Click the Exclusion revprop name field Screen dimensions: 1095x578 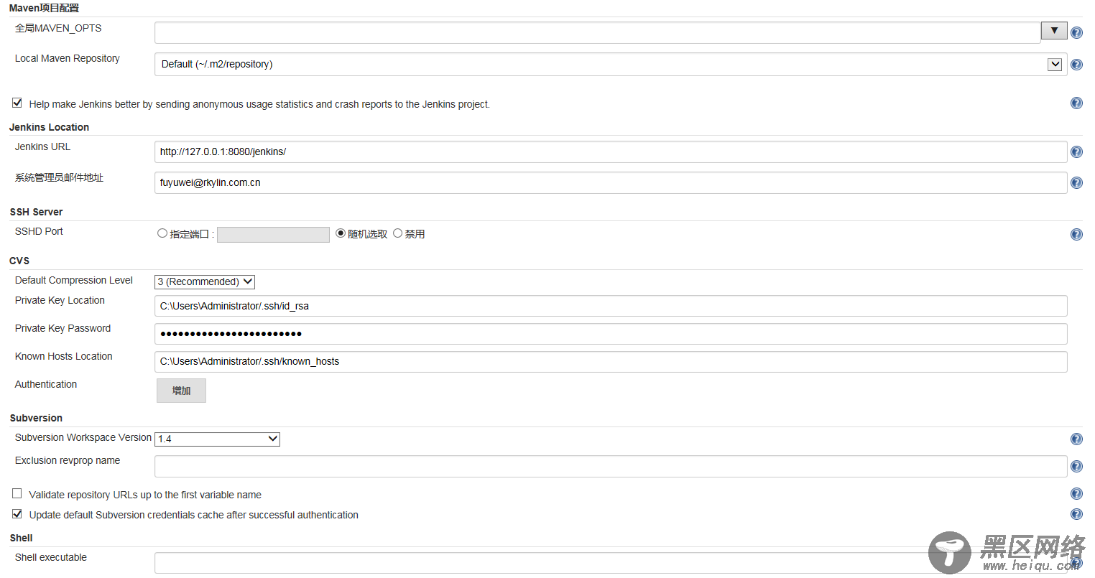611,466
